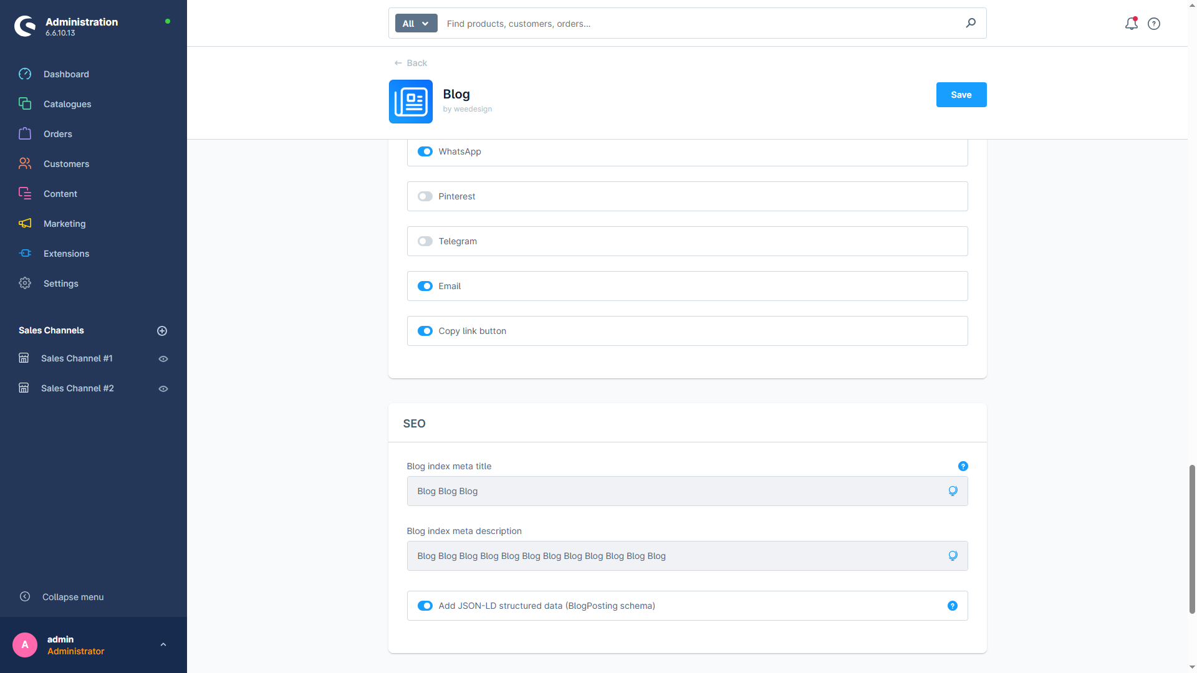Disable the Email share toggle

425,286
